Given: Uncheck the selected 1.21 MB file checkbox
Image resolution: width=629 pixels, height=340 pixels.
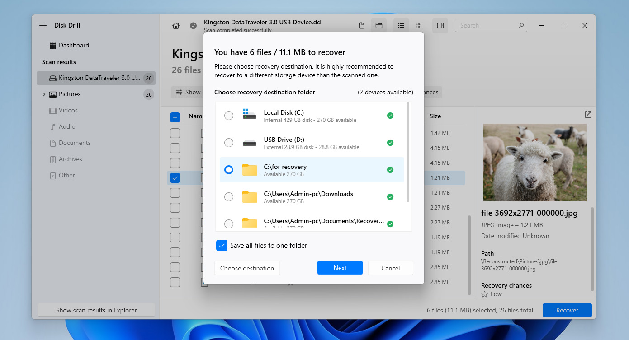Looking at the screenshot, I should point(175,178).
